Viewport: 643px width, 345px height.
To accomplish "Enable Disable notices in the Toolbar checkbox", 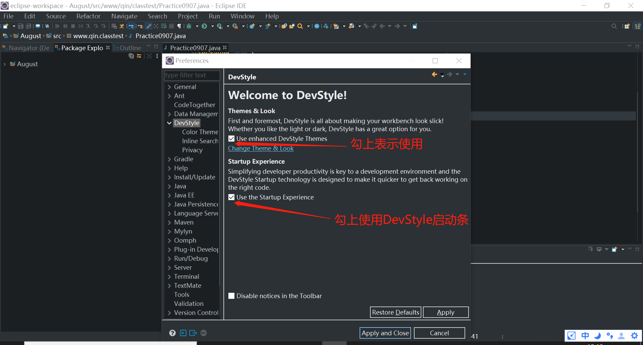I will (231, 296).
